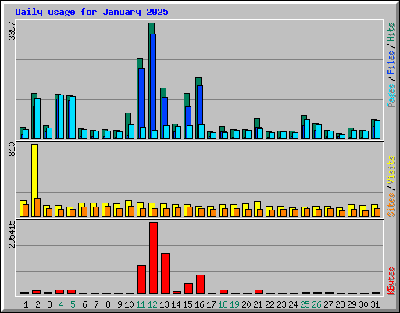This screenshot has width=400, height=313.
Task: Click day label "13" on the x-axis
Action: 164,304
